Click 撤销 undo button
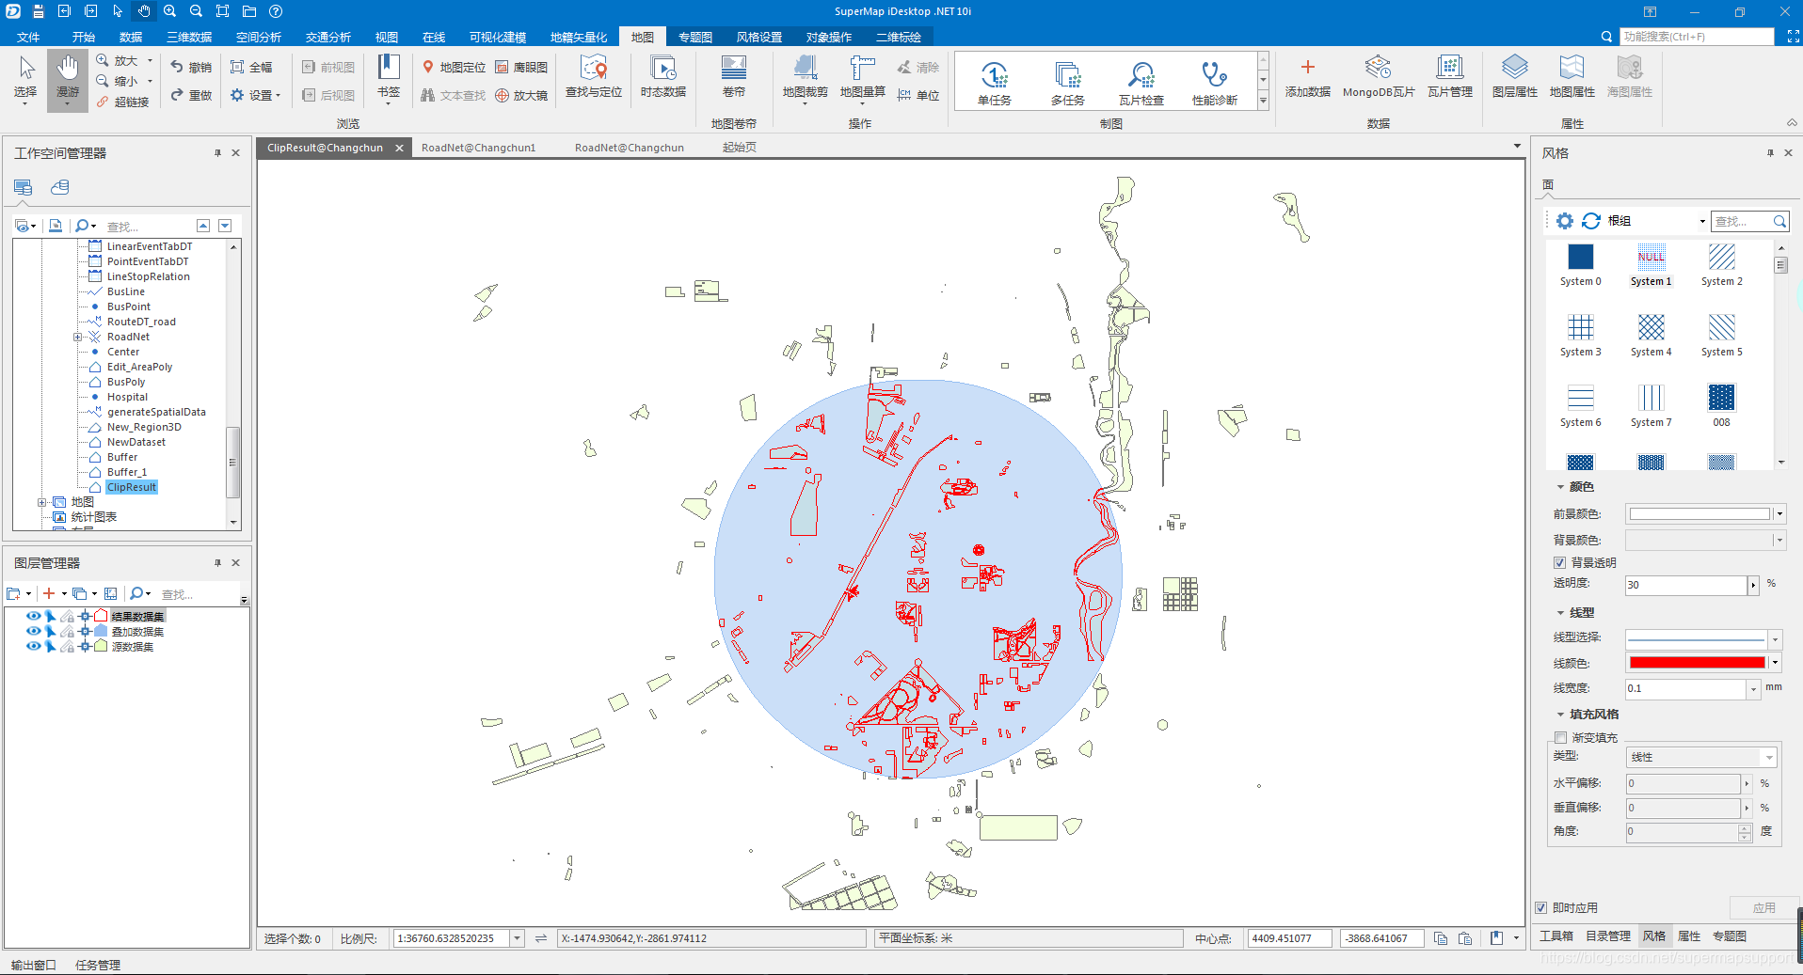The height and width of the screenshot is (975, 1803). point(191,68)
